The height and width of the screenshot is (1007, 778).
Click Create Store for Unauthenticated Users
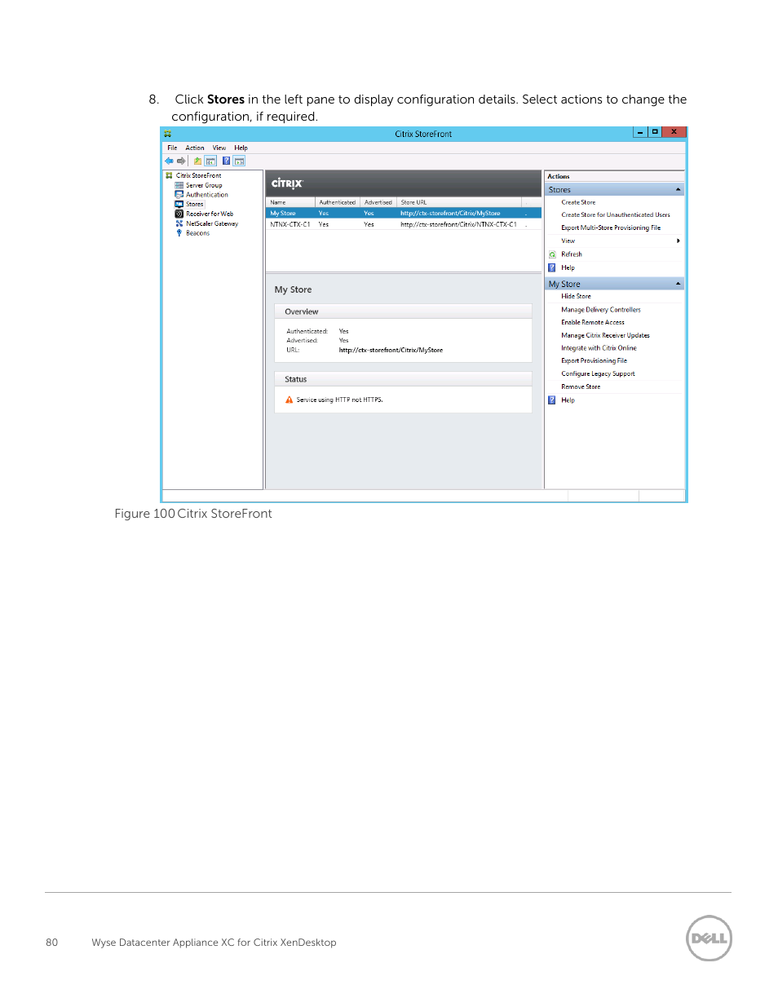(x=616, y=215)
